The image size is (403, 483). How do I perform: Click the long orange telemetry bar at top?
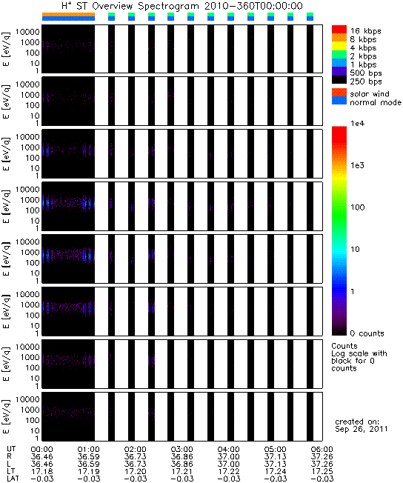pyautogui.click(x=68, y=15)
